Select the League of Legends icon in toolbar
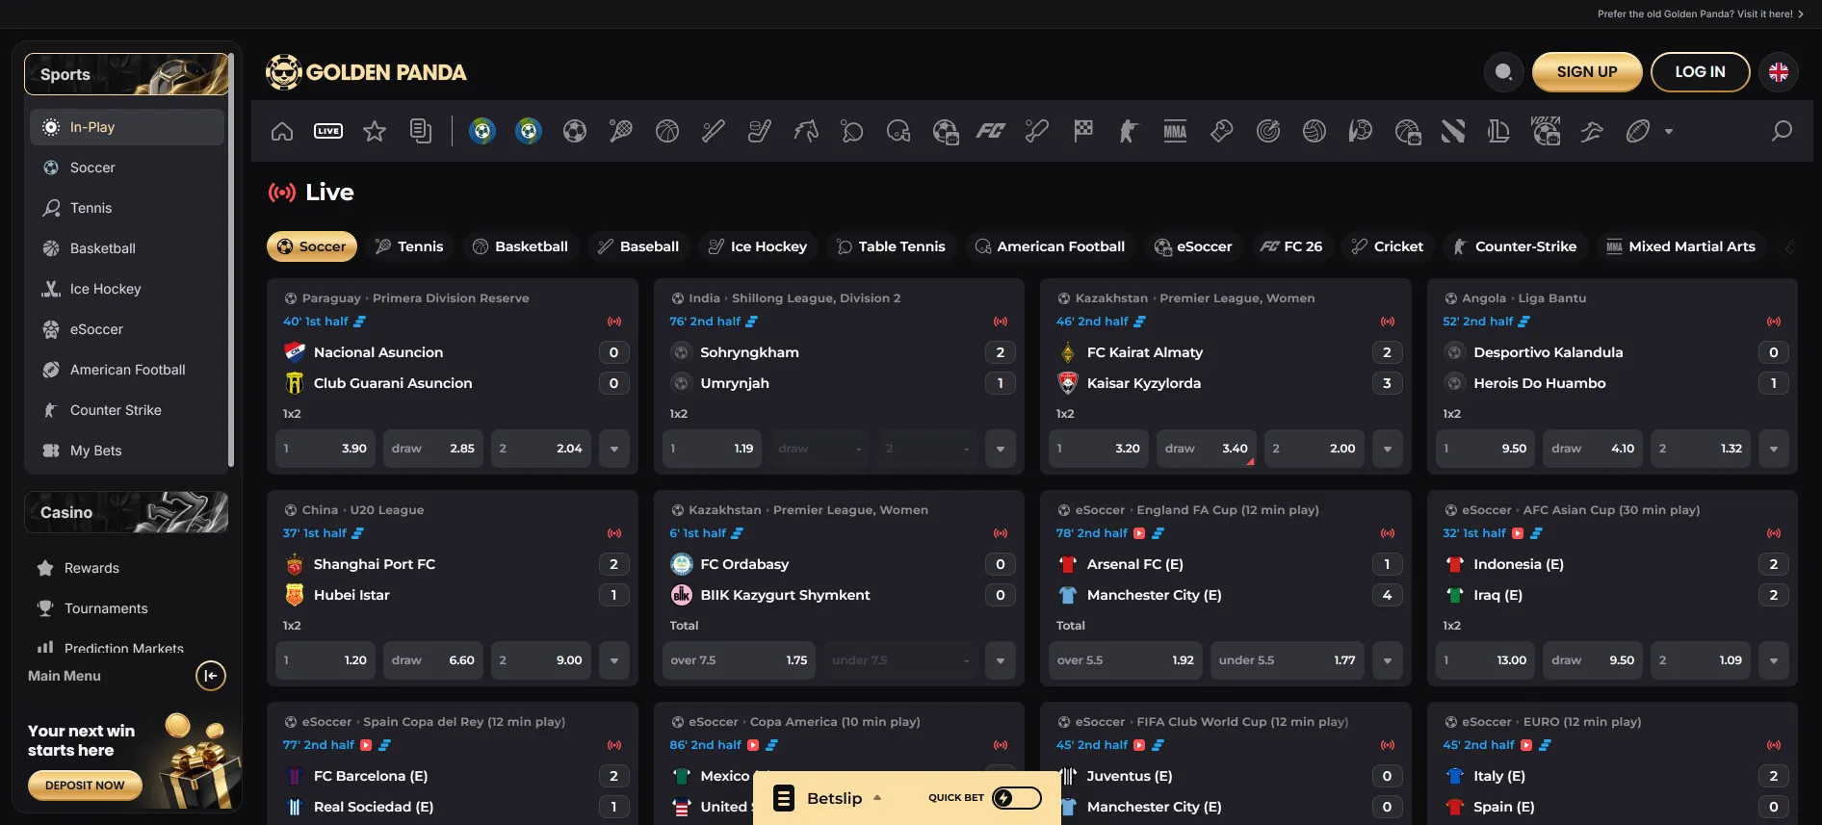Image resolution: width=1822 pixels, height=825 pixels. coord(1498,131)
